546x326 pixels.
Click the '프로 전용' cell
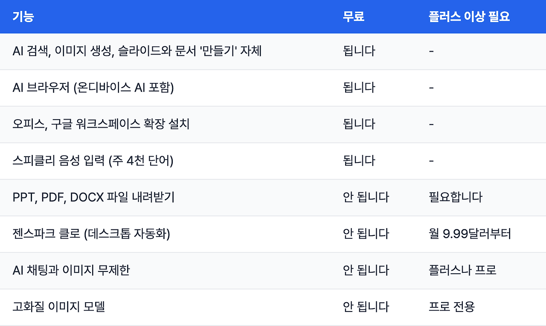point(452,307)
